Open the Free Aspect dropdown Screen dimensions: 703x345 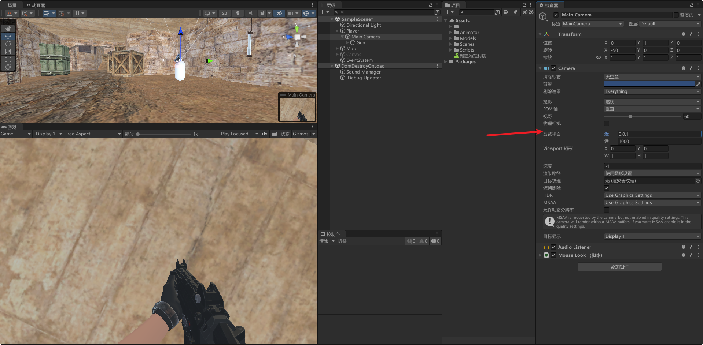pos(93,134)
